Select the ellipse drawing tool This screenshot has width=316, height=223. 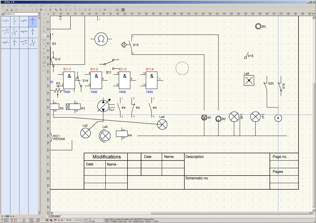44,23
